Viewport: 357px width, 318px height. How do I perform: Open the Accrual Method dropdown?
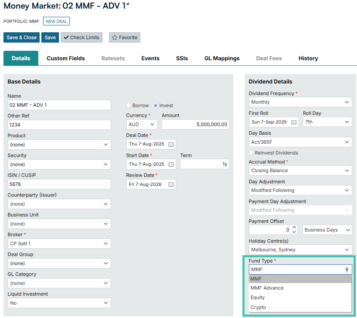coord(300,170)
